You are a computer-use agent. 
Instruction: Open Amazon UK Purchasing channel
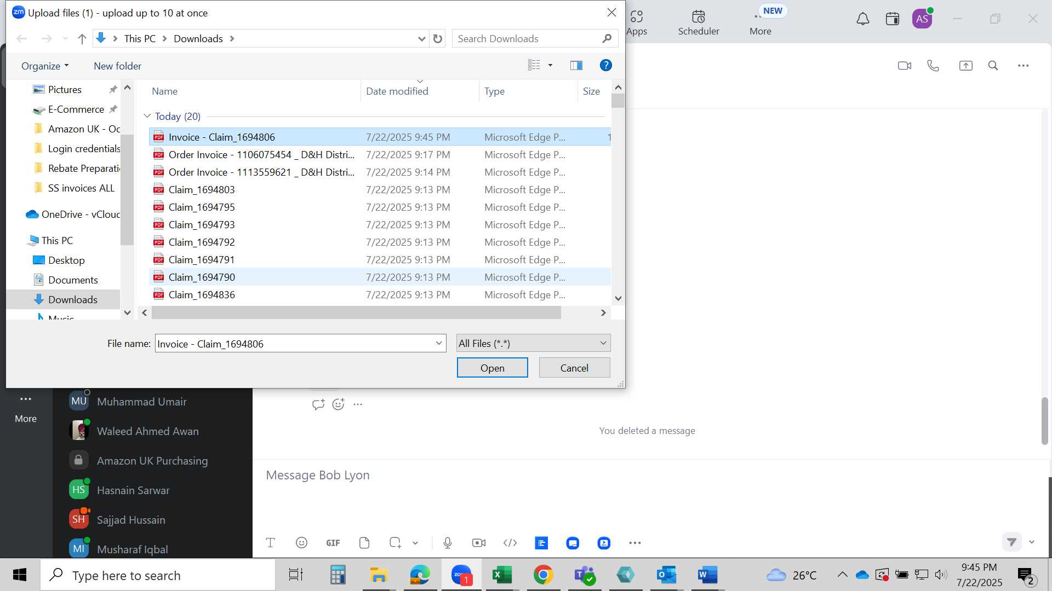(x=152, y=461)
